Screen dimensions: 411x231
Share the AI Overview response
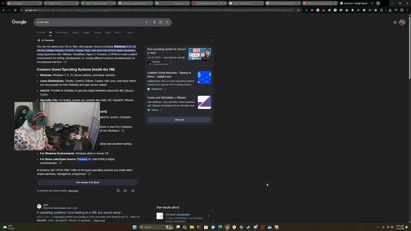tap(118, 191)
